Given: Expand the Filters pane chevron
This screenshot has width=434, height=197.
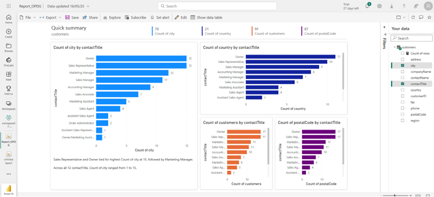Looking at the screenshot, I should (384, 27).
